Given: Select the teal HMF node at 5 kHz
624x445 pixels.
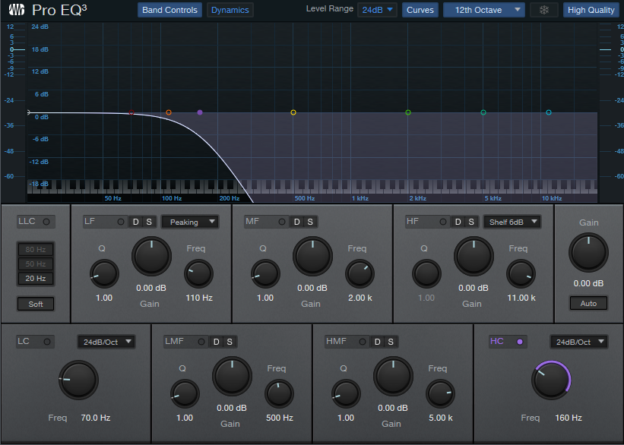Looking at the screenshot, I should tap(483, 112).
